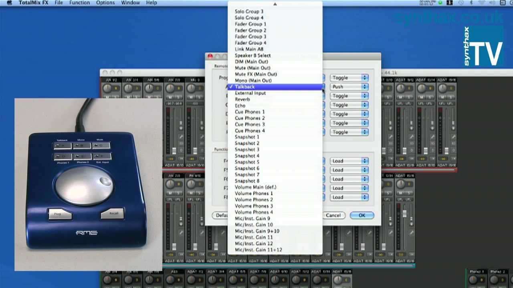Mute the ADAT 13/14 top channel
513x288 pixels.
(x=422, y=97)
